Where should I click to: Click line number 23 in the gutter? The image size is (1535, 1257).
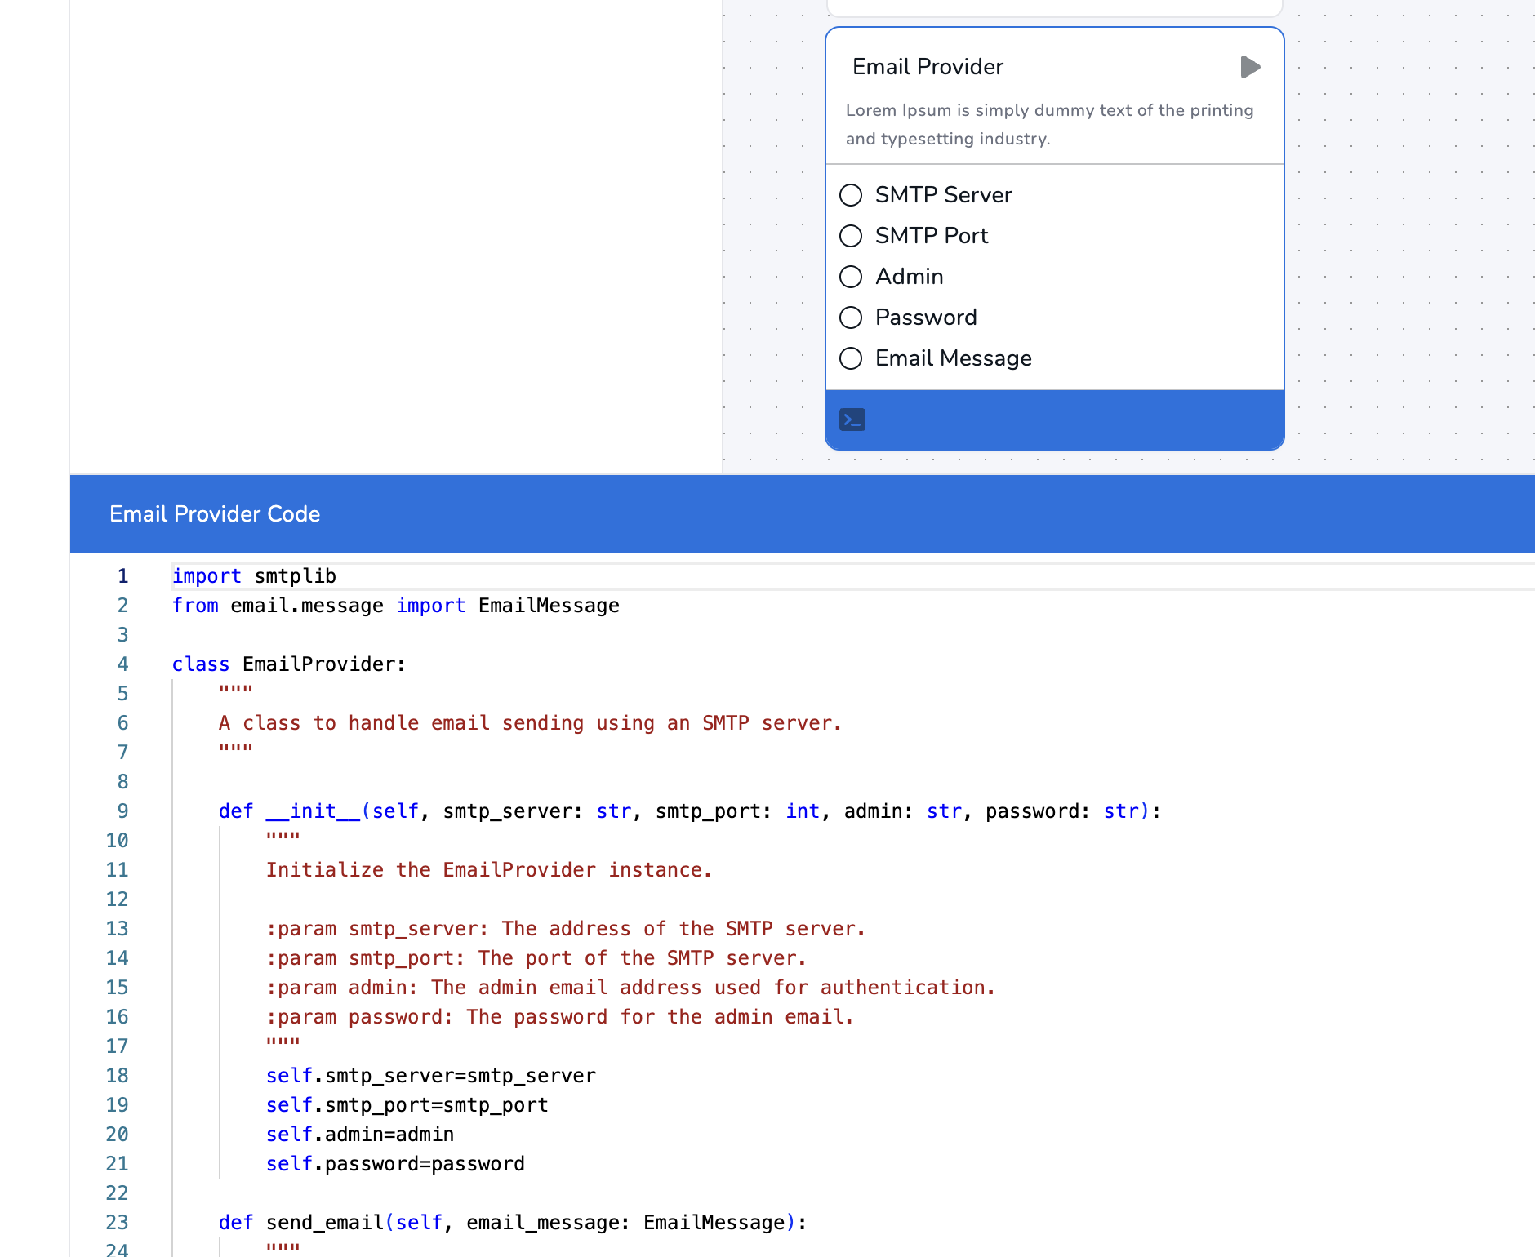click(x=117, y=1223)
